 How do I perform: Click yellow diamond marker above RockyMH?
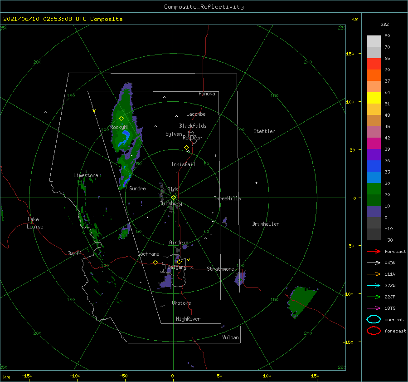tap(121, 119)
